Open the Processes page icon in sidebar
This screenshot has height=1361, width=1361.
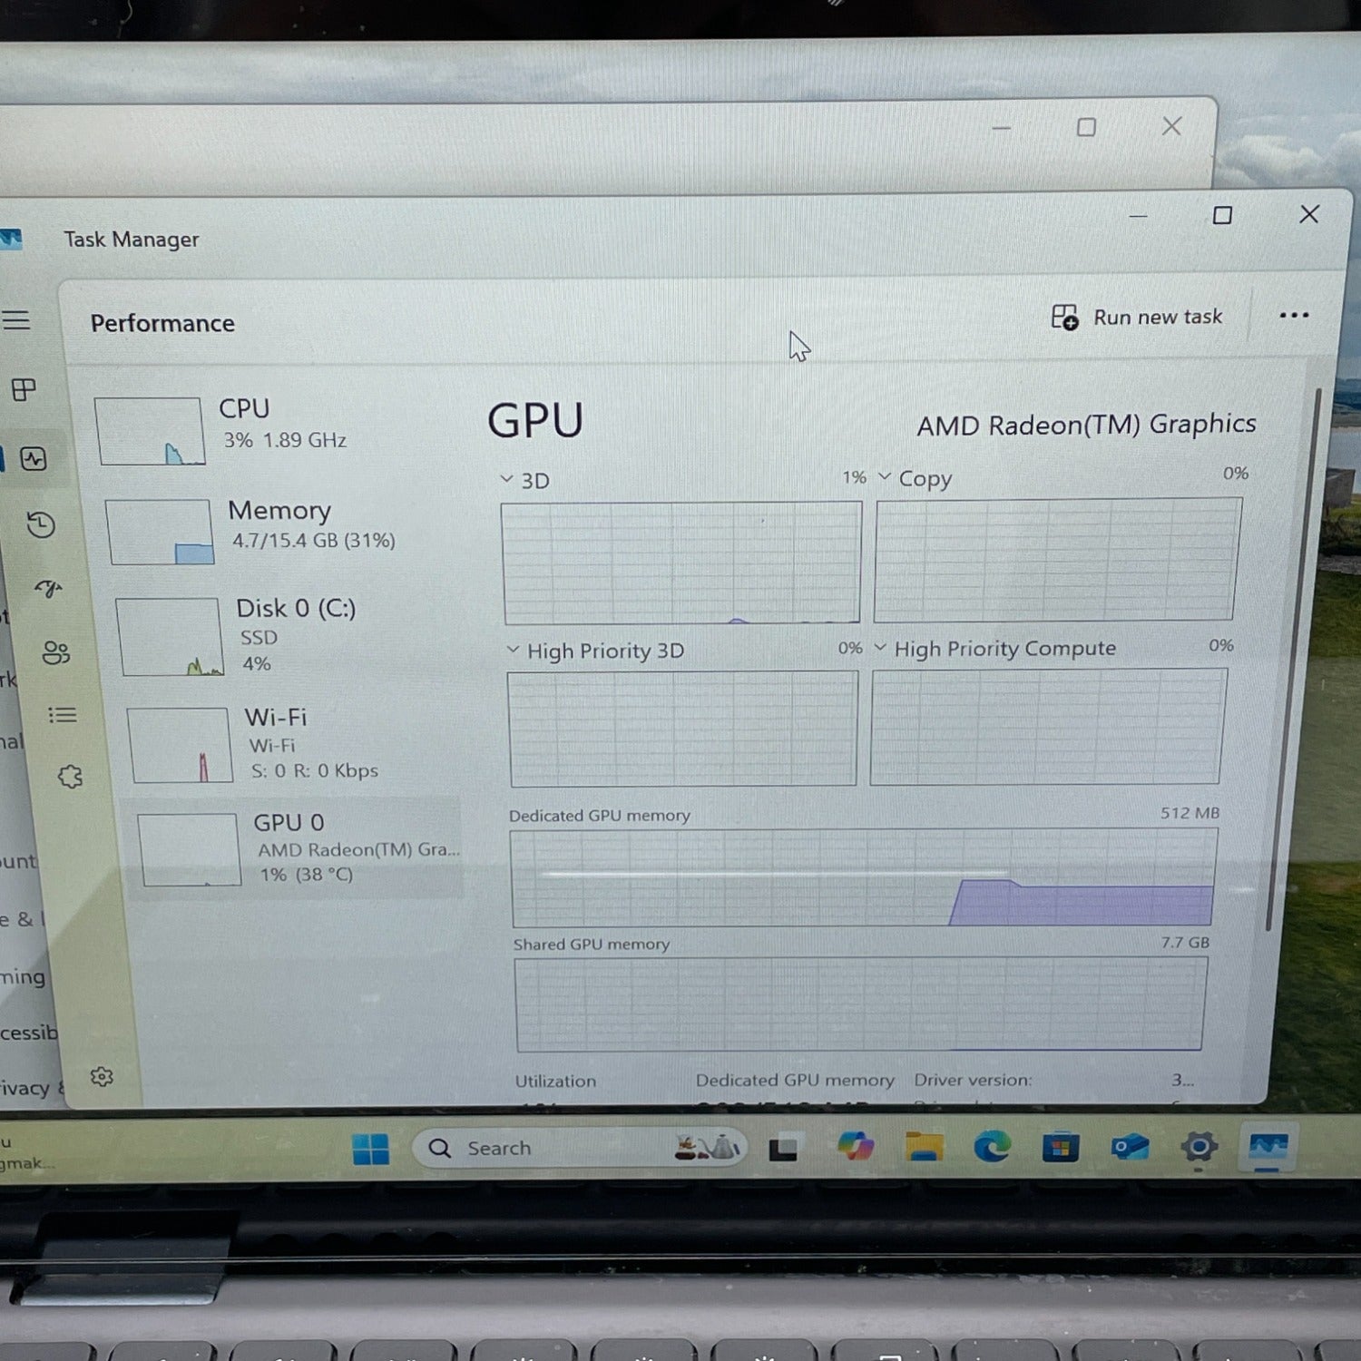(x=24, y=390)
